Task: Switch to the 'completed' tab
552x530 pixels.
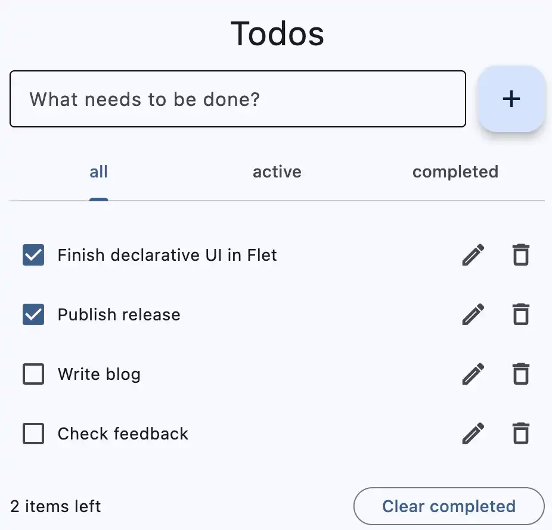Action: [455, 172]
